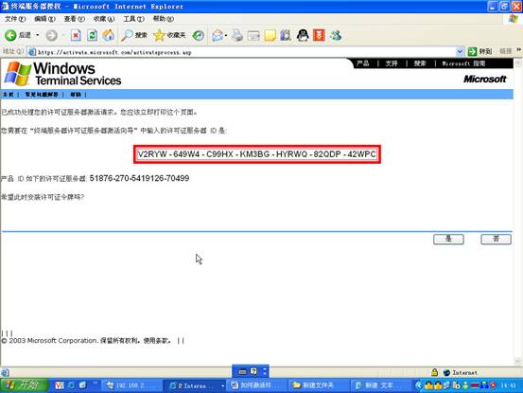Open the 工具 (Tools) menu

[x=133, y=19]
